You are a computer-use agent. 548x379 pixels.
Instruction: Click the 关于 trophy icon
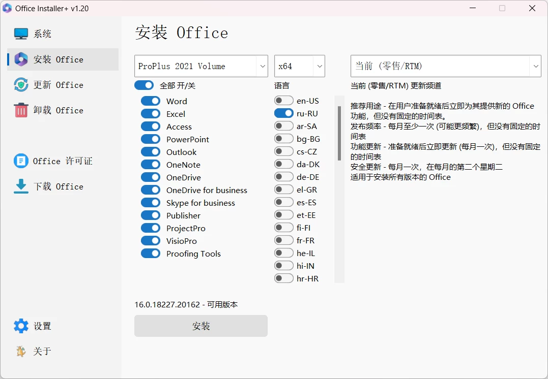point(20,351)
